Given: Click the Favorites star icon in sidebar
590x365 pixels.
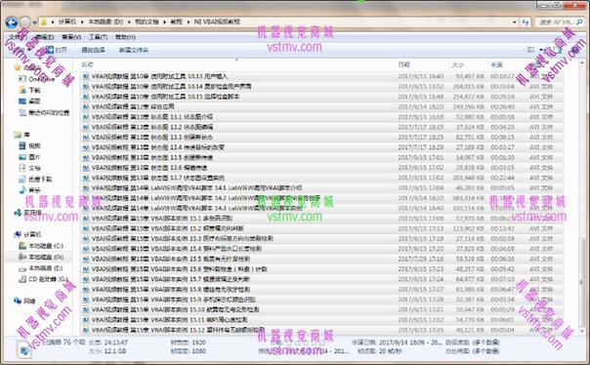Looking at the screenshot, I should pyautogui.click(x=17, y=67).
